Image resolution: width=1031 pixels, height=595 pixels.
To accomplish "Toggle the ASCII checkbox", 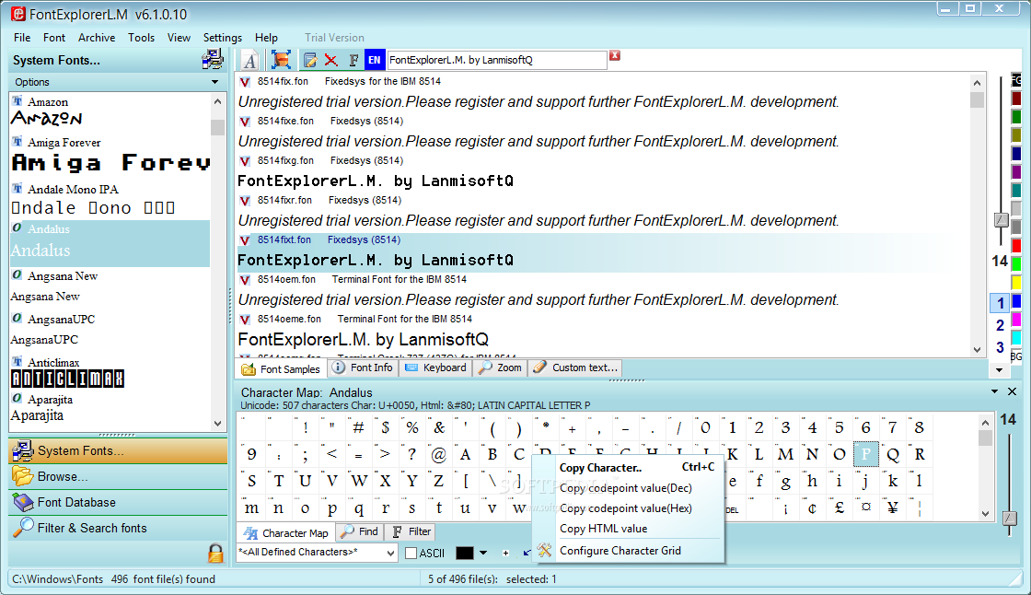I will [x=411, y=553].
